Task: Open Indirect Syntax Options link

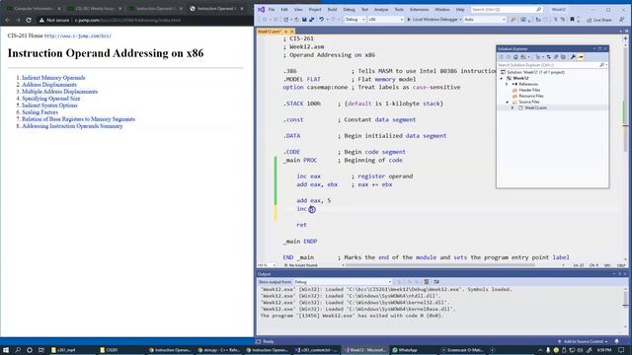Action: [x=49, y=106]
